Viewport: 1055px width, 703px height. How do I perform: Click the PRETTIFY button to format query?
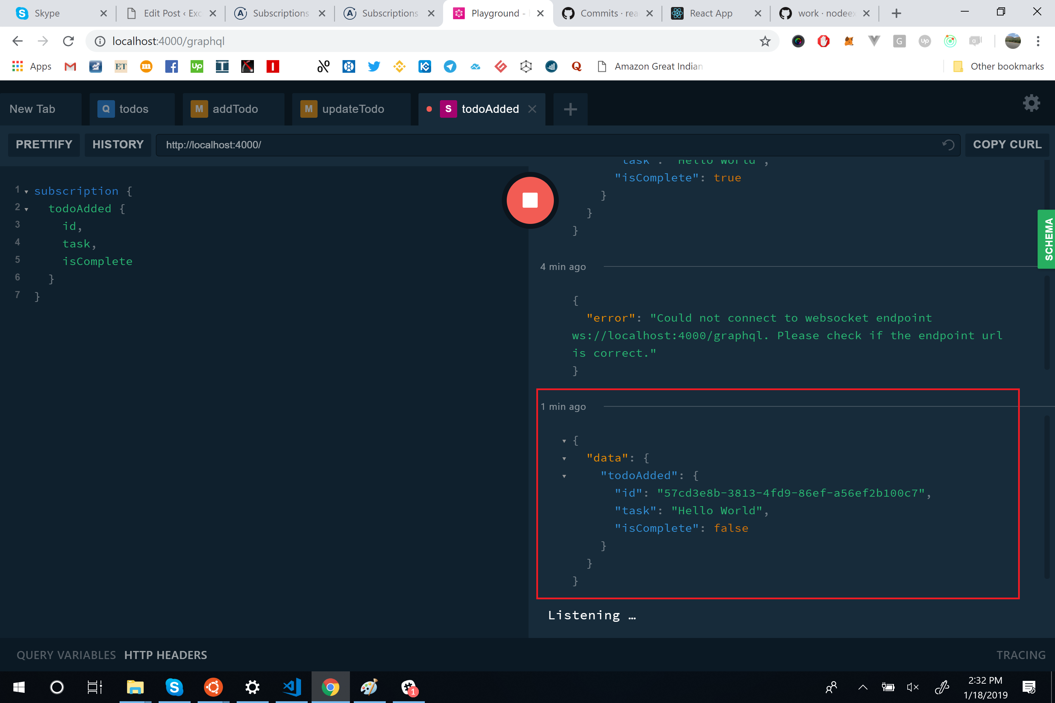point(44,144)
